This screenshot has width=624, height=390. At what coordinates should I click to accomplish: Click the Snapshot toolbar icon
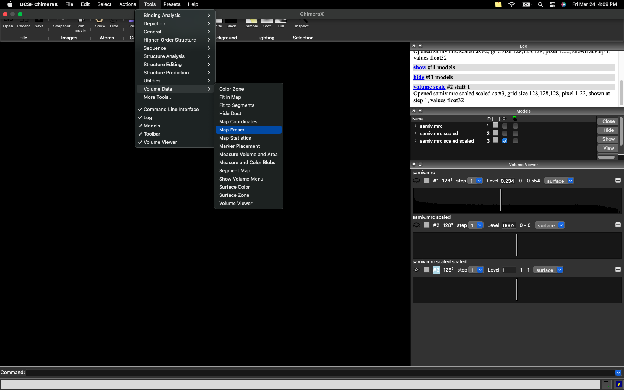(62, 23)
